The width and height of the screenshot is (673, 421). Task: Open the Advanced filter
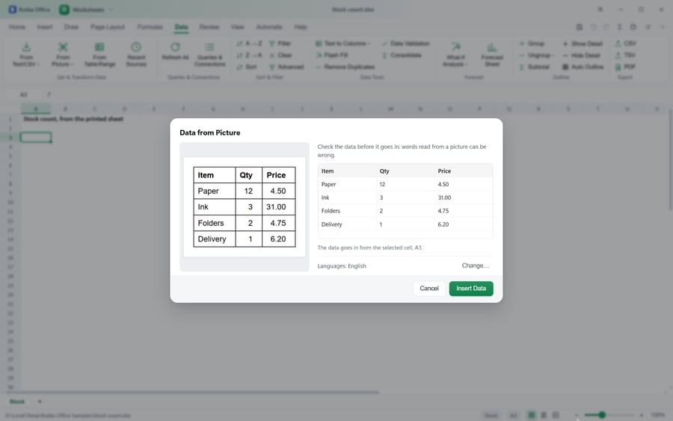point(286,67)
